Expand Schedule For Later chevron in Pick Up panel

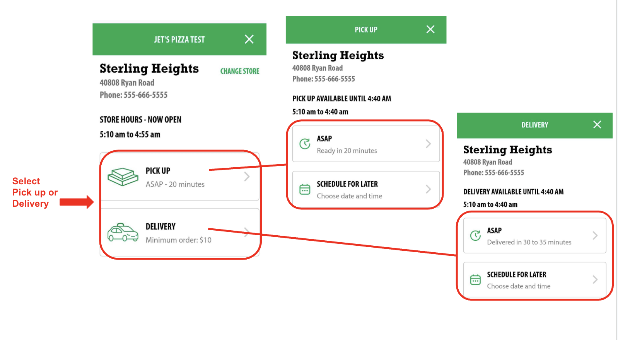[x=428, y=189]
